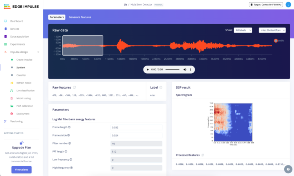Viewport: 294px width, 176px height.
Task: Open the sample file selector dropdown
Action: point(272,30)
